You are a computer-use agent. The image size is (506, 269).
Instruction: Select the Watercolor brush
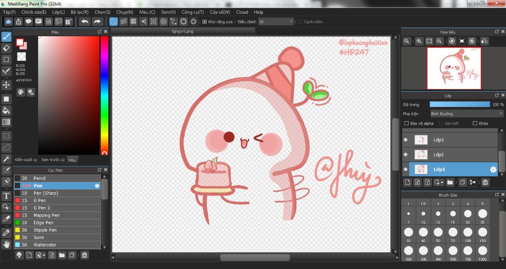[57, 245]
